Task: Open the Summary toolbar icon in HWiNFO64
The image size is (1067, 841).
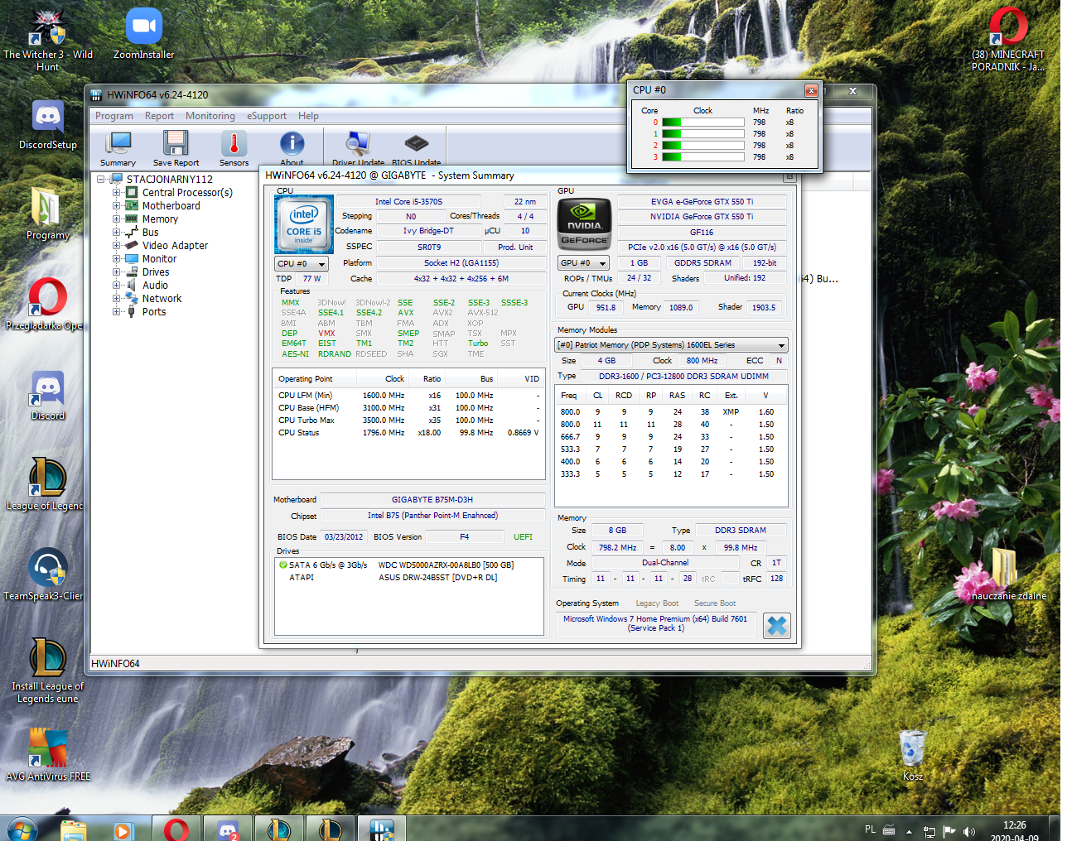Action: click(x=118, y=149)
